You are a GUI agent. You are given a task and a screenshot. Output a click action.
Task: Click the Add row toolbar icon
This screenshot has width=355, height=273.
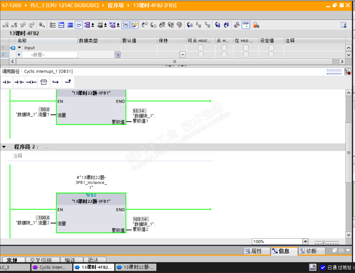32,25
